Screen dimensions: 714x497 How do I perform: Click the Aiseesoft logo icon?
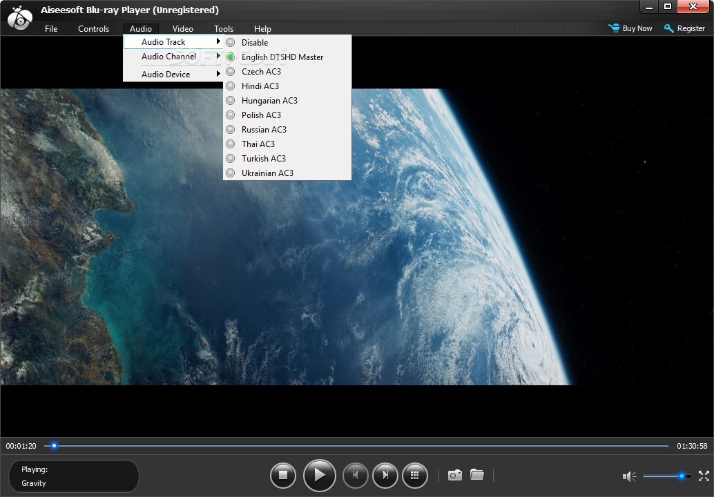click(20, 17)
